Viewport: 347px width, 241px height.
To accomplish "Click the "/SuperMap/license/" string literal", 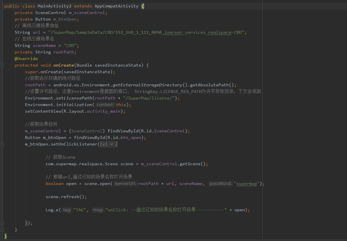I will pyautogui.click(x=149, y=98).
